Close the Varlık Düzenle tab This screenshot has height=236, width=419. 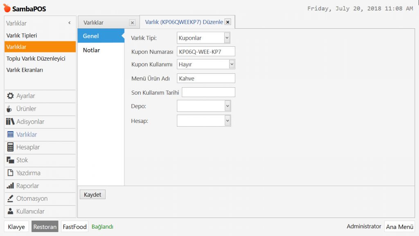228,22
